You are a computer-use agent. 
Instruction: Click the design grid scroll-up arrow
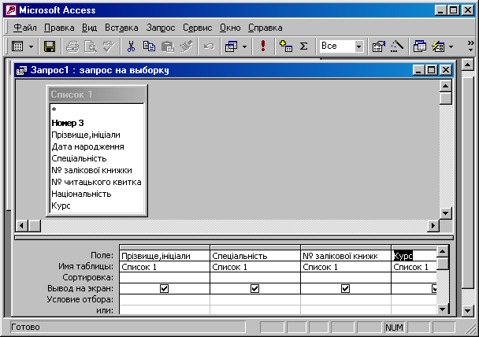pyautogui.click(x=442, y=252)
